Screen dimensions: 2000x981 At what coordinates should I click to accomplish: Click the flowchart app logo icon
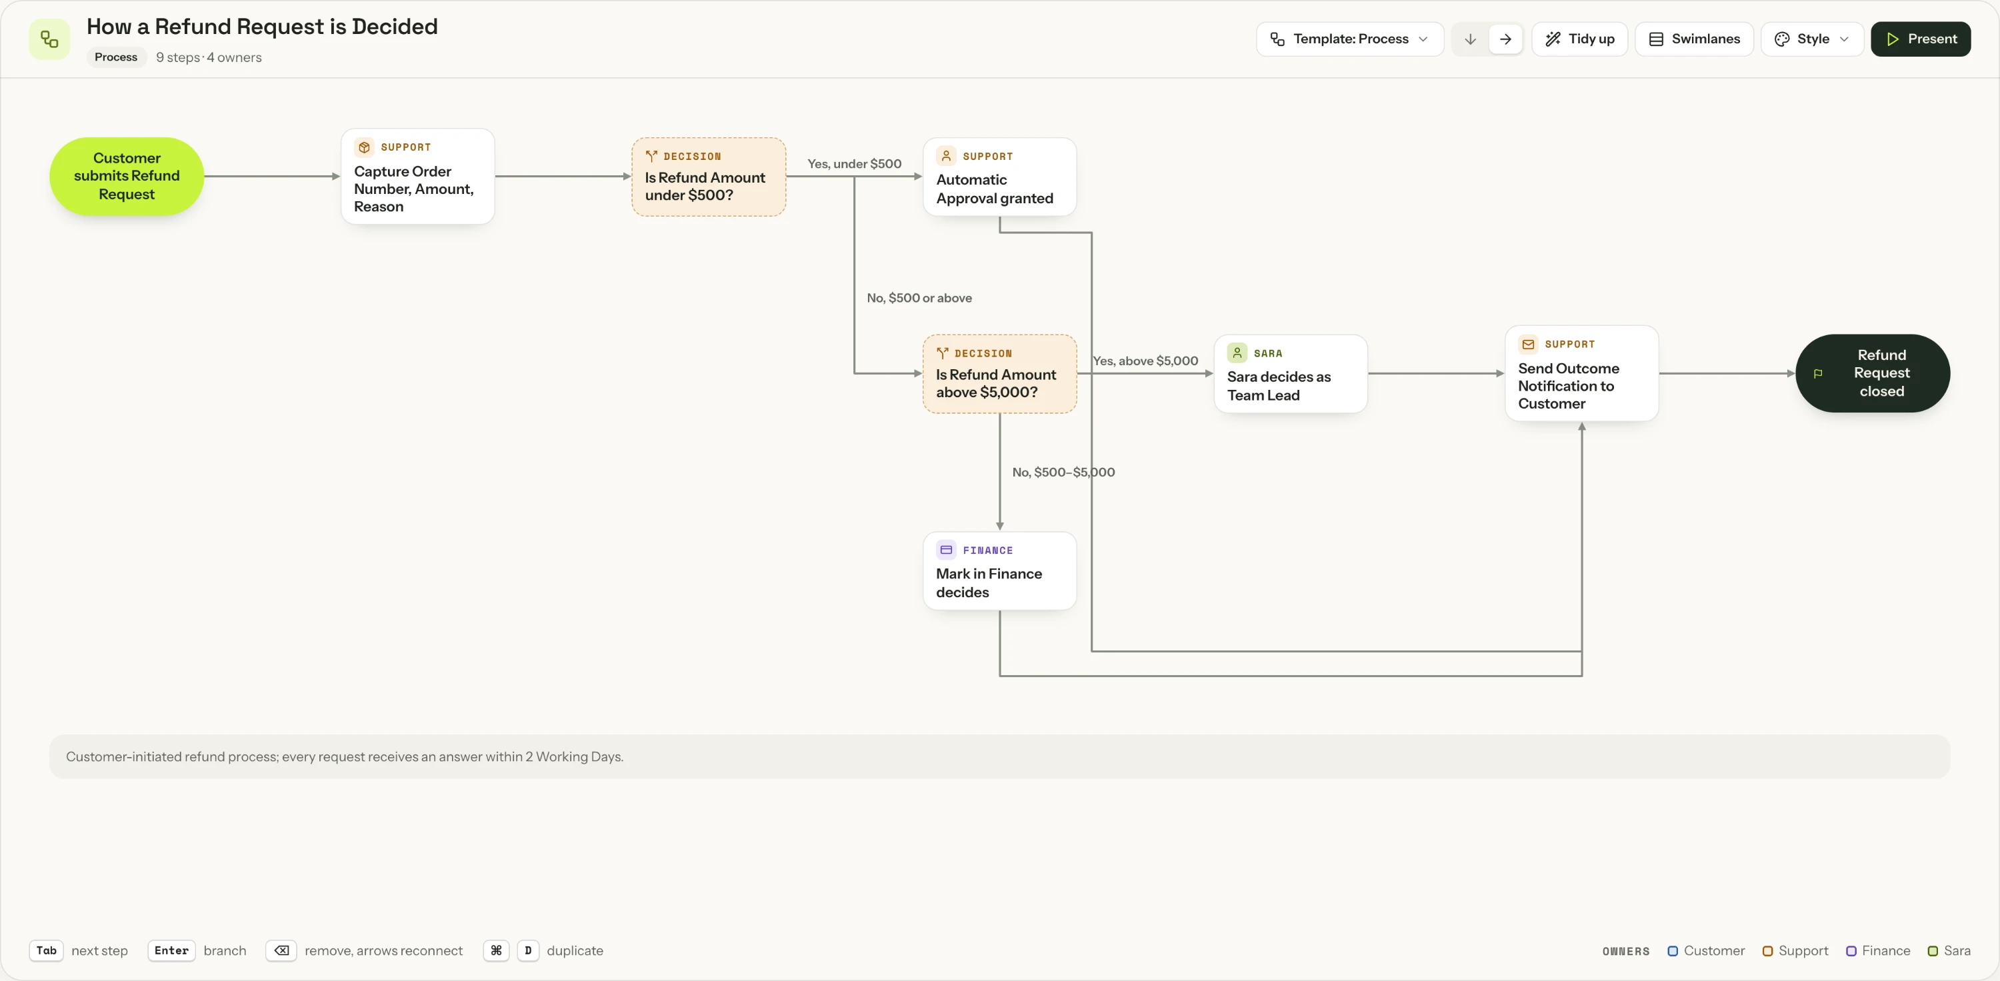(x=49, y=39)
